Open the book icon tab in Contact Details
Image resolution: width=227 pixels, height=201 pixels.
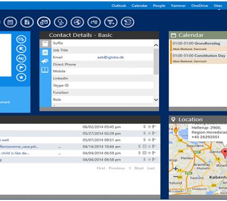tap(45, 70)
